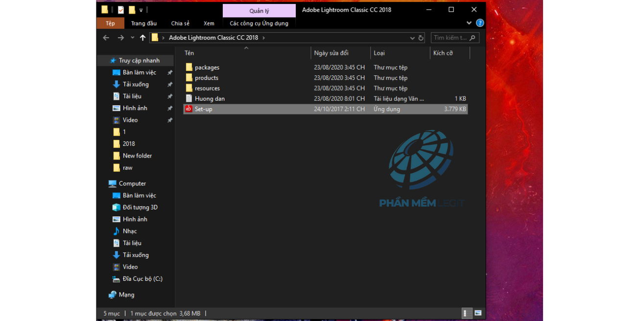Click Tài liệu dạng Văn type cell
The image size is (639, 321).
(399, 99)
